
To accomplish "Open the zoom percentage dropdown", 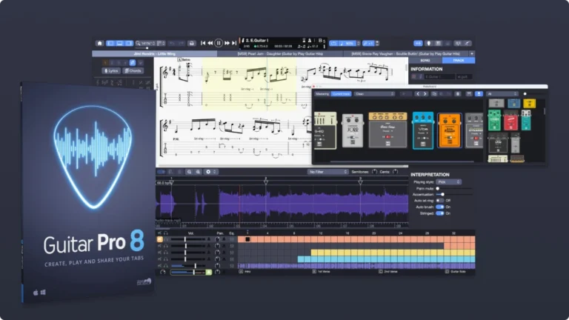I will point(145,43).
